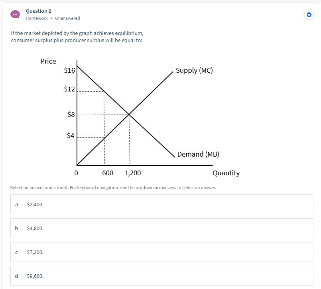
Task: Click the letter d in the last option
Action: pos(16,275)
